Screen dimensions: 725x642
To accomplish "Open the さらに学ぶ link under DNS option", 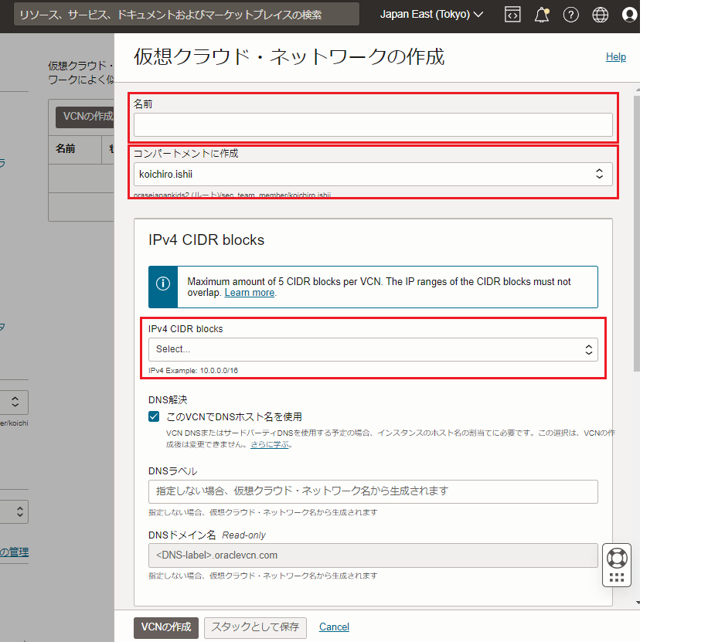I will (x=271, y=444).
